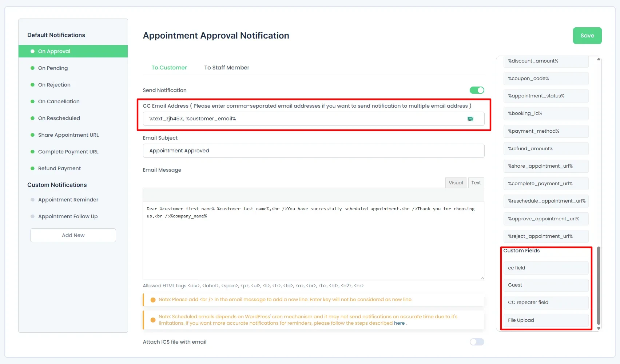Click the gray dot beside Appointment Reminder

[32, 200]
